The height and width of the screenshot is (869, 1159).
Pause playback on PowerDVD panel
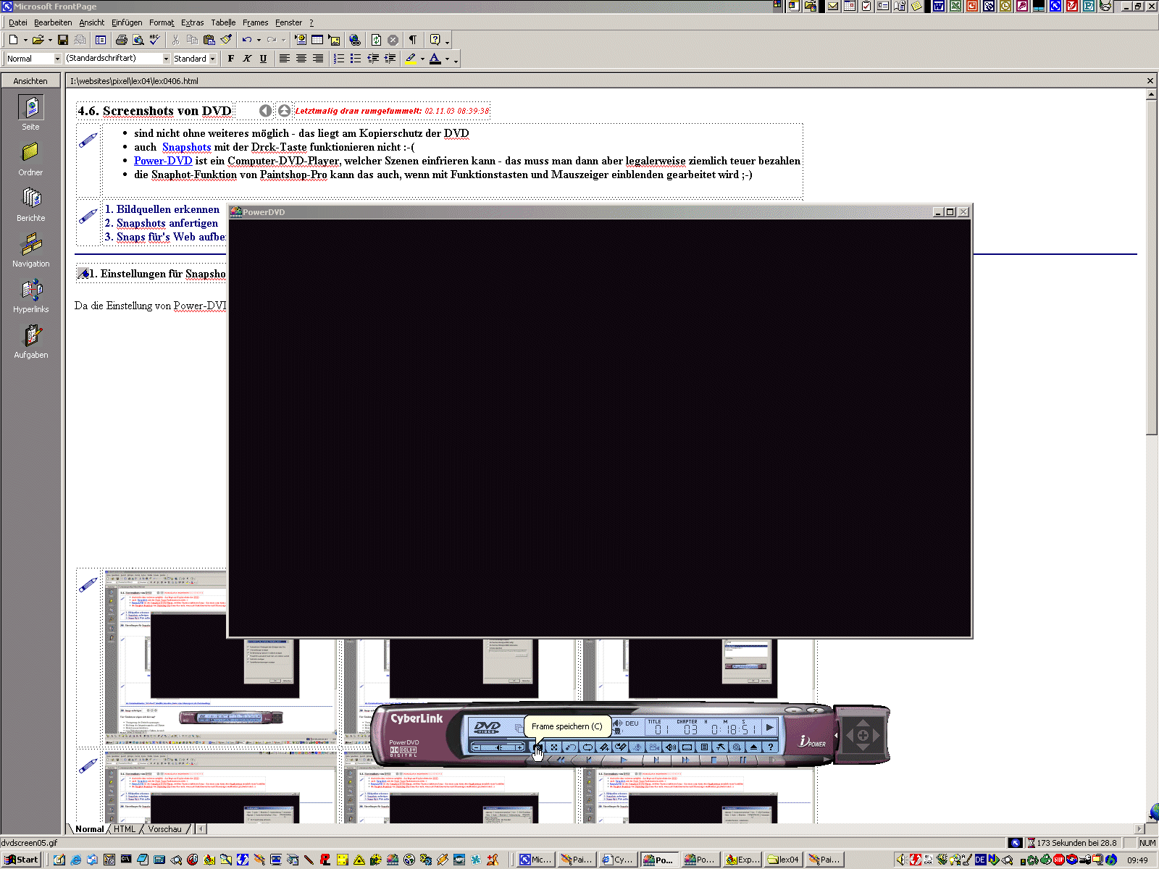point(742,760)
